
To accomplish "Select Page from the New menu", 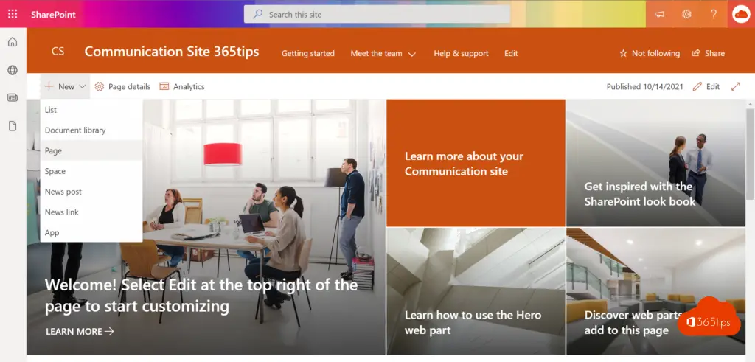I will 53,150.
